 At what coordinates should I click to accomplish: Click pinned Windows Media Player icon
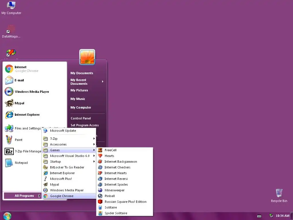pos(9,92)
